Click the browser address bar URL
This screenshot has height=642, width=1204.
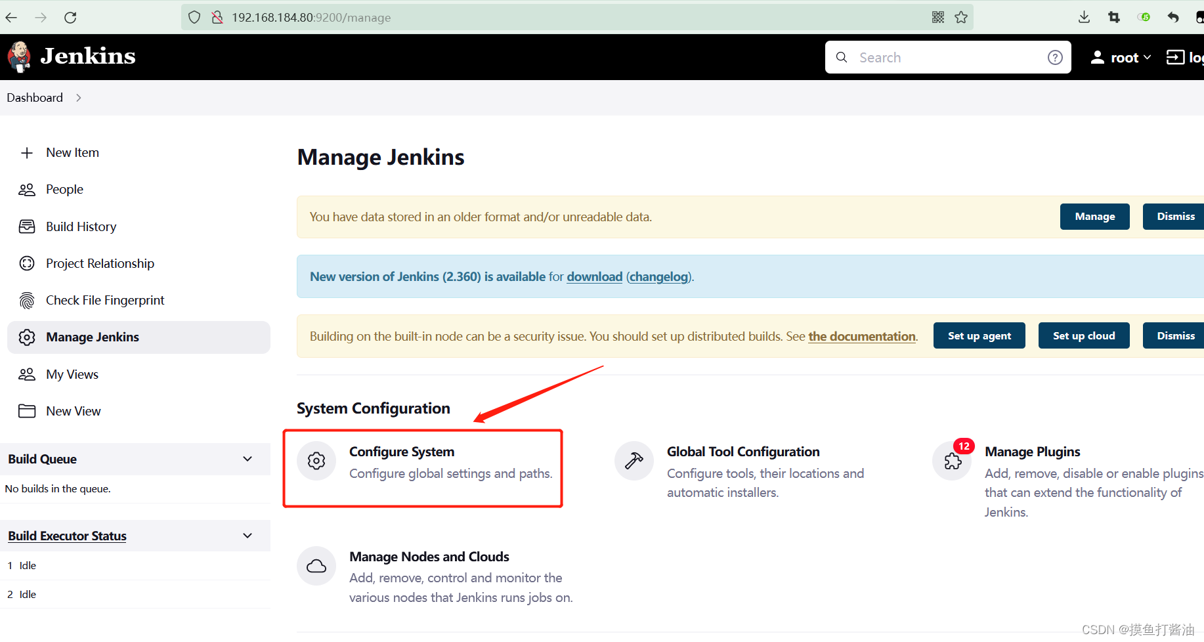[311, 18]
